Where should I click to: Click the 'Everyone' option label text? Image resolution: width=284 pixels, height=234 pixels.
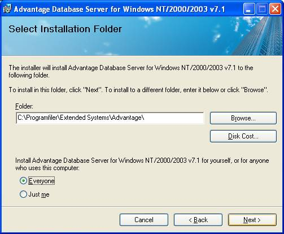coord(42,181)
